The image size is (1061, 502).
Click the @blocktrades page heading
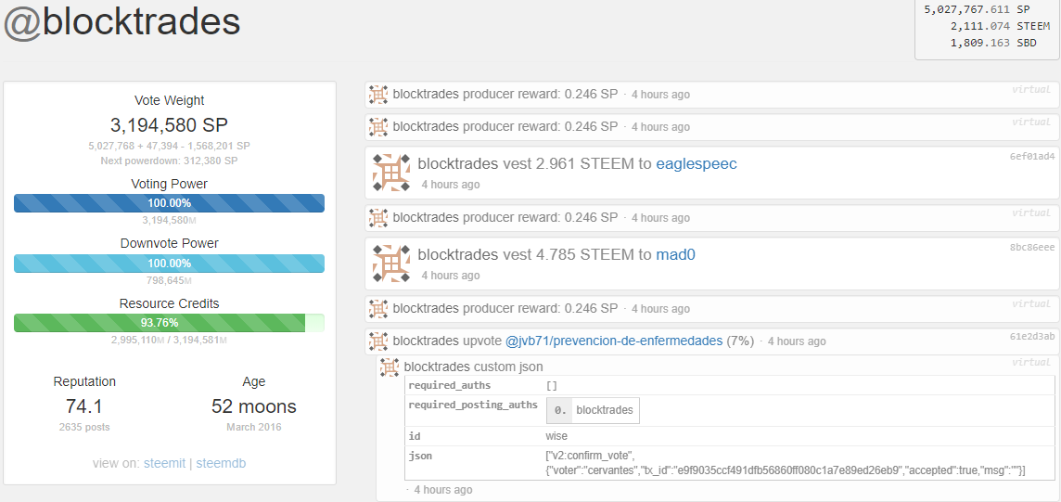121,22
